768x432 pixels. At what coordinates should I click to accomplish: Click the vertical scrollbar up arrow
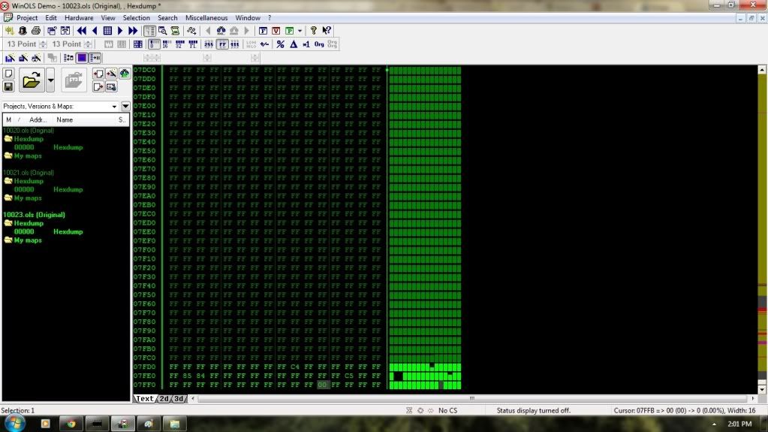coord(762,70)
